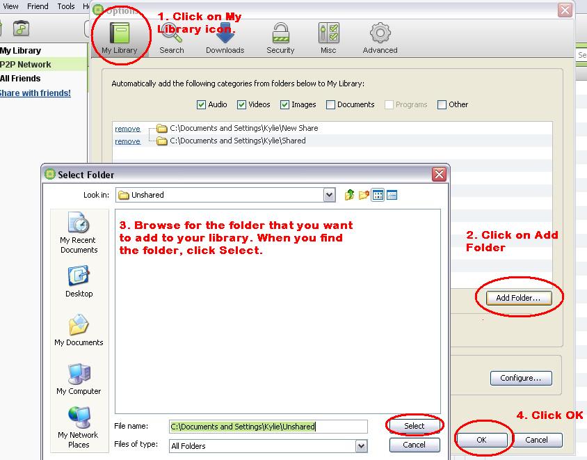Open the Friend menu
The image size is (587, 460).
point(38,6)
